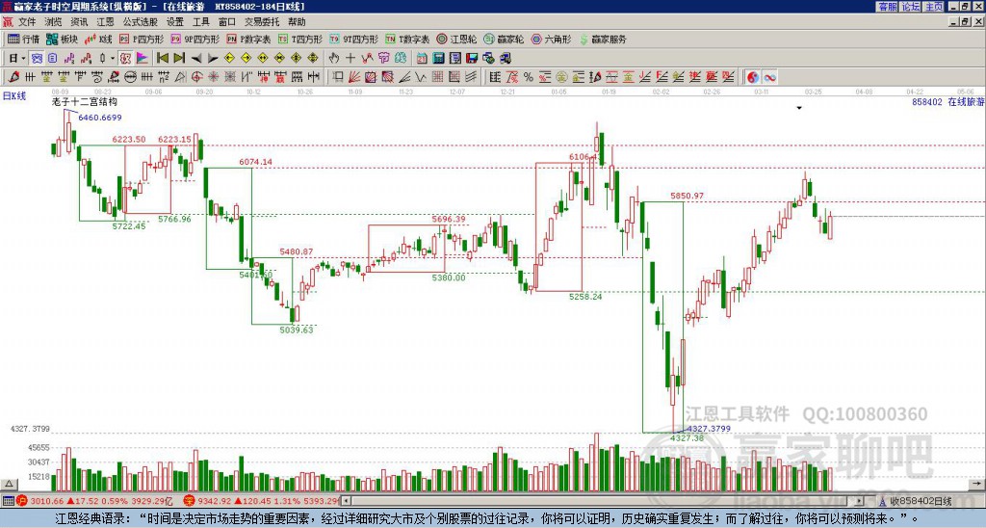Click the small black triangle marker on chart
986x528 pixels.
799,108
